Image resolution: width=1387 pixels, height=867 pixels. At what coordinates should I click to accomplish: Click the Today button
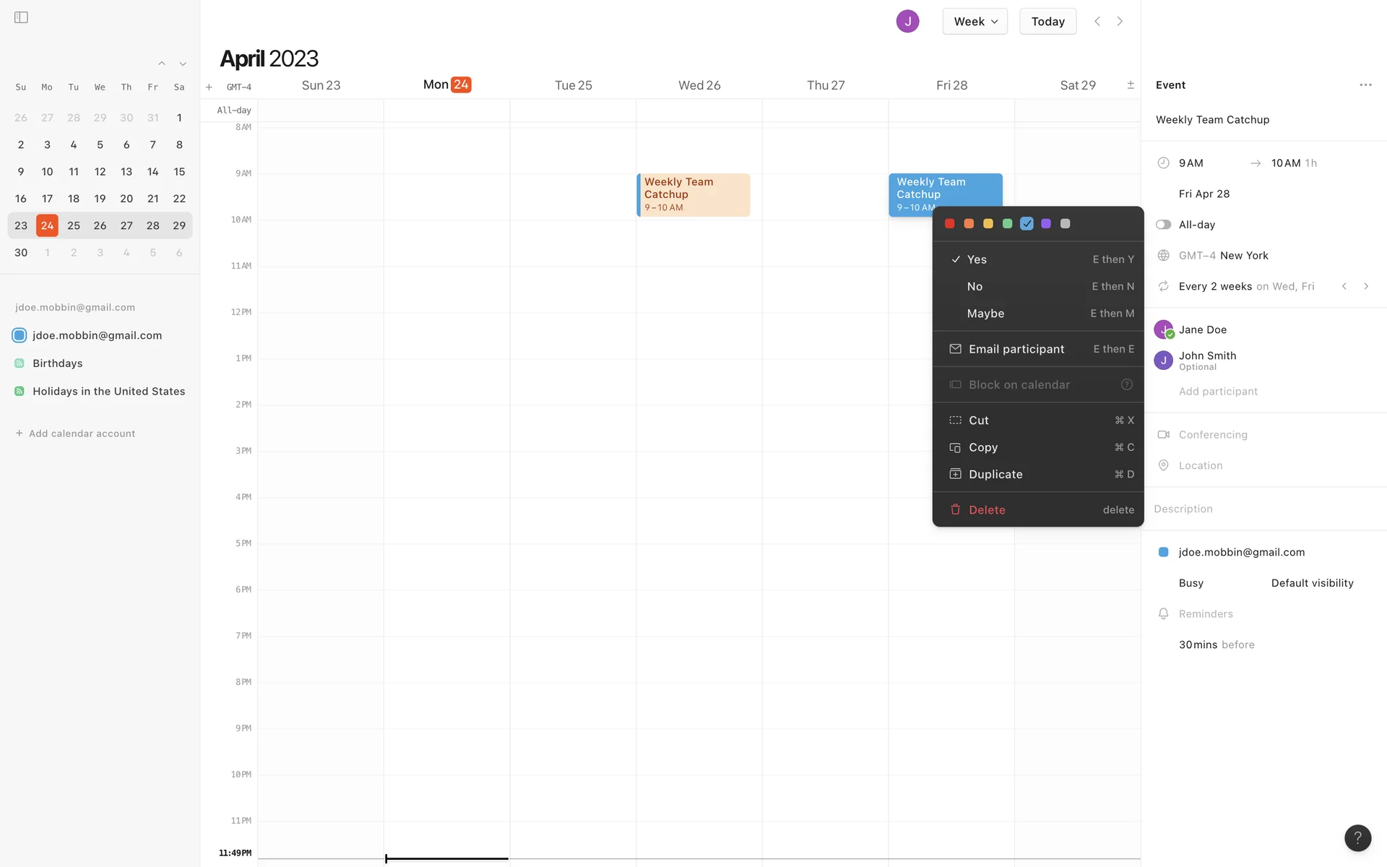click(1047, 21)
